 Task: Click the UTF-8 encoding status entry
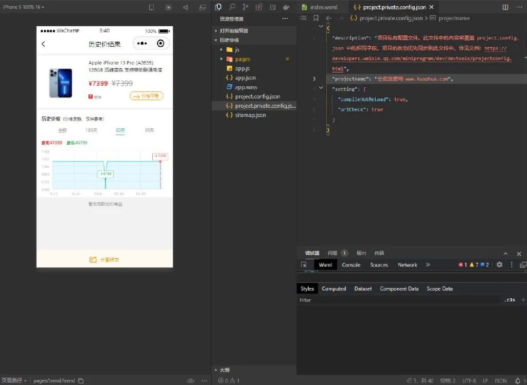click(x=469, y=381)
